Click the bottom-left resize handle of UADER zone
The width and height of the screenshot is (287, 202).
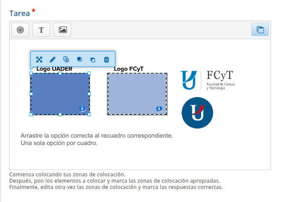[31, 114]
